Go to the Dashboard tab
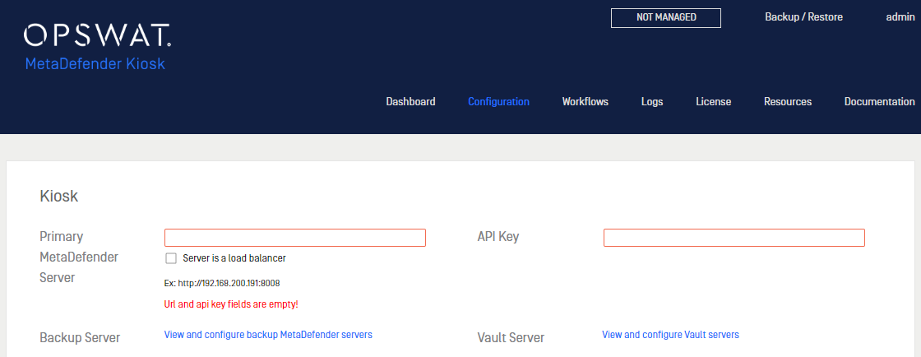Image resolution: width=921 pixels, height=357 pixels. tap(410, 101)
